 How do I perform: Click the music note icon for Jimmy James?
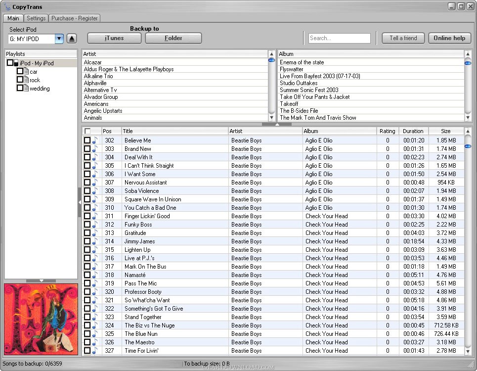[95, 241]
